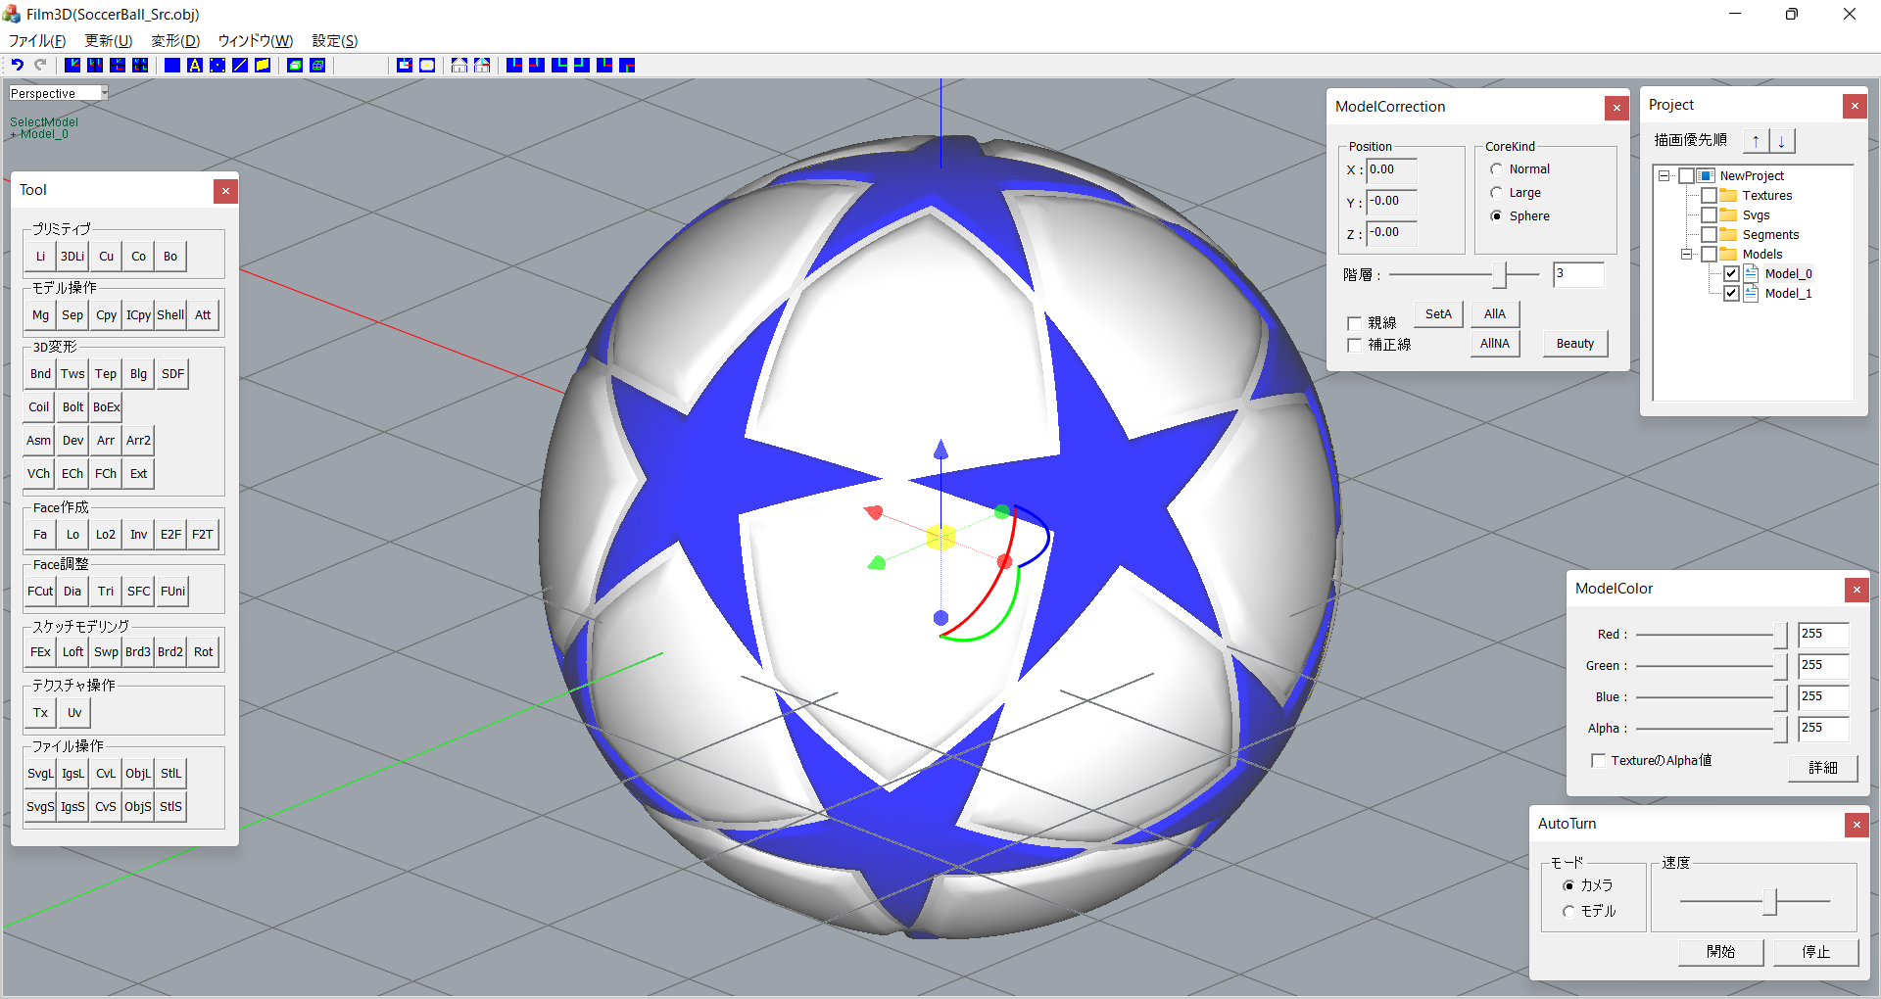Image resolution: width=1881 pixels, height=999 pixels.
Task: Click the gray redo arrow in the toolbar
Action: (40, 65)
